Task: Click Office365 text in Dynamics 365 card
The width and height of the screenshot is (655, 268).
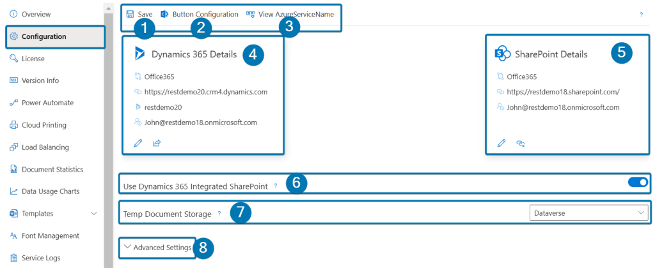Action: 159,77
